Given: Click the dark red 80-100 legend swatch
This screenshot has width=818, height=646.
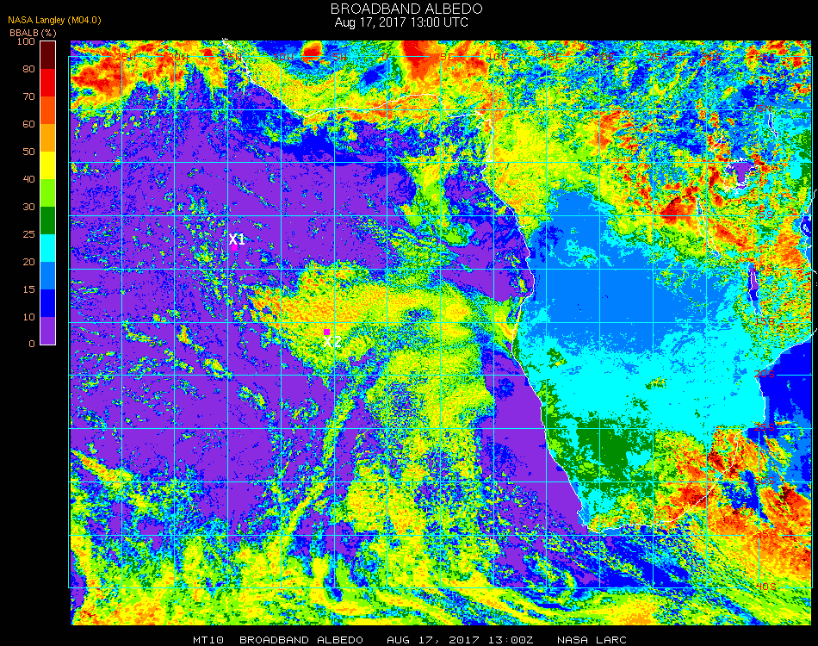Looking at the screenshot, I should (48, 55).
